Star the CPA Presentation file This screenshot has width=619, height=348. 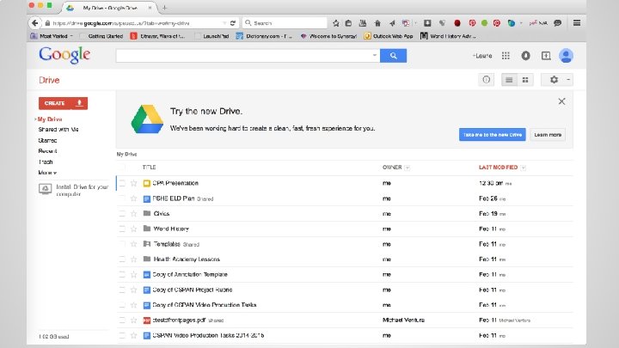[133, 183]
